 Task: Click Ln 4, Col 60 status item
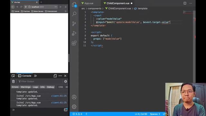point(141,114)
